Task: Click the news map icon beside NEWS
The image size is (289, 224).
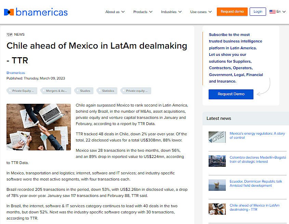Action: click(9, 35)
